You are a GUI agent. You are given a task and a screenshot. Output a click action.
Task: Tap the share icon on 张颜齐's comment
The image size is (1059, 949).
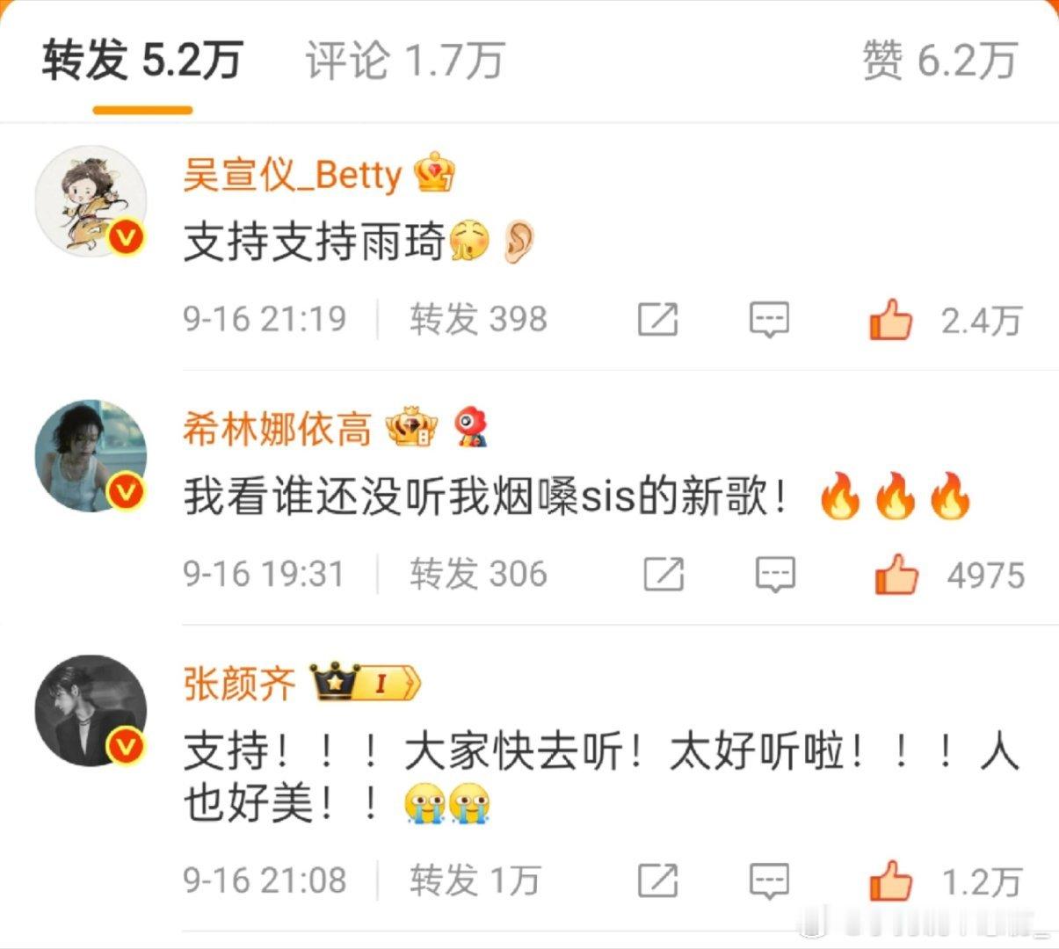pyautogui.click(x=657, y=880)
